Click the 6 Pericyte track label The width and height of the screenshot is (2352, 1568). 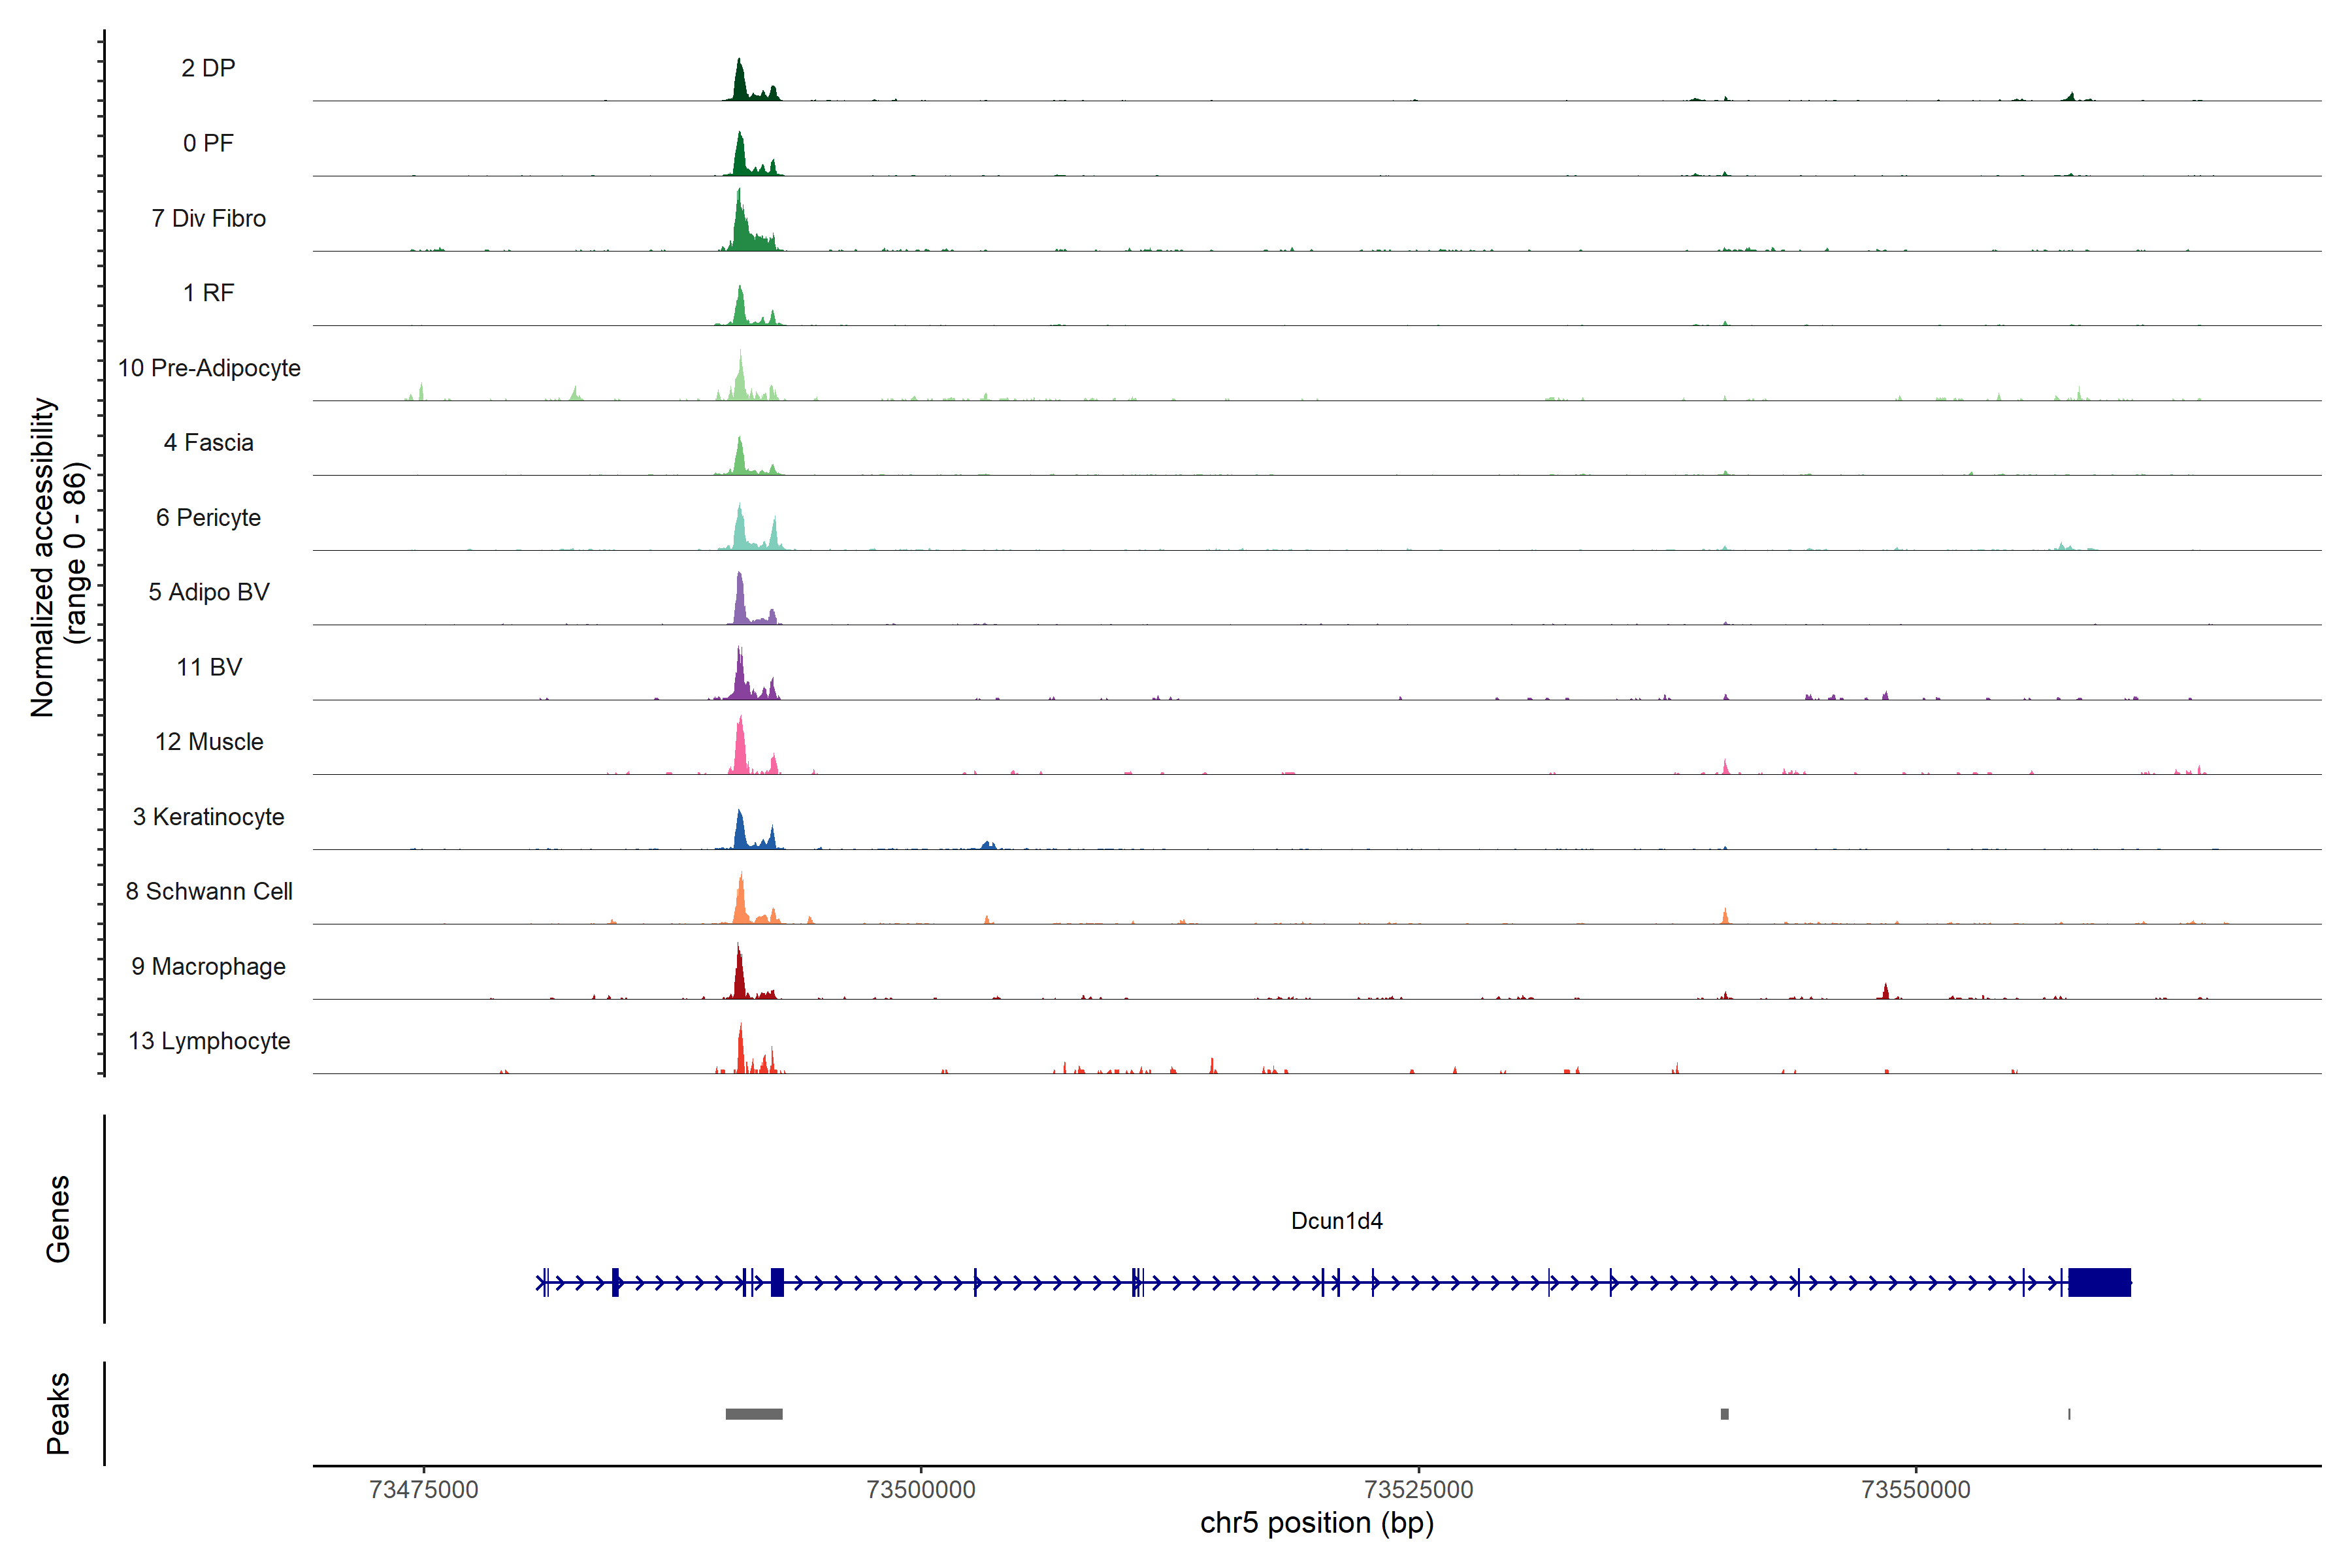coord(208,517)
